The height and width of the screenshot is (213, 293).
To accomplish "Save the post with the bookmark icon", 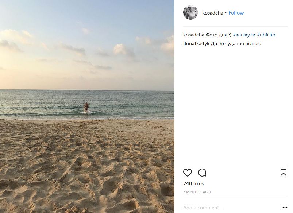I will point(283,173).
